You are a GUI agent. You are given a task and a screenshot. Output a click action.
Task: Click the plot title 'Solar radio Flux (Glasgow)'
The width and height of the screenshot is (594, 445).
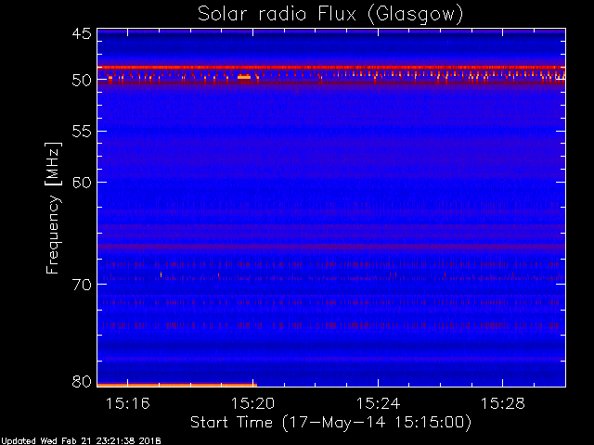coord(330,14)
